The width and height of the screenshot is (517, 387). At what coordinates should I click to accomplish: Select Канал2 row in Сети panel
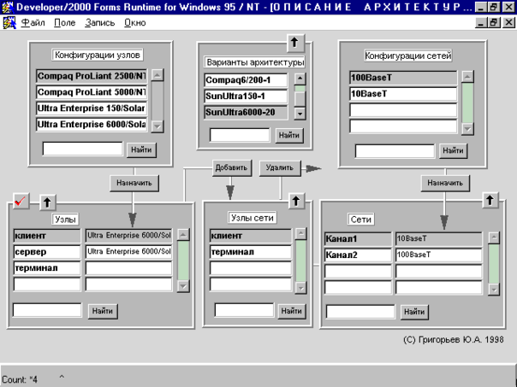coord(358,255)
